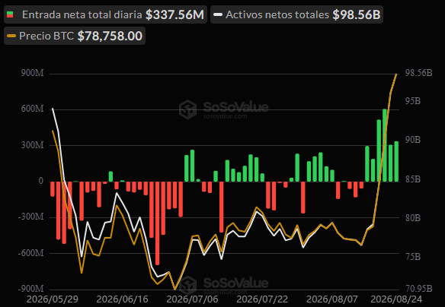Click the longest red bar near -690M
This screenshot has height=307, width=445.
(157, 223)
